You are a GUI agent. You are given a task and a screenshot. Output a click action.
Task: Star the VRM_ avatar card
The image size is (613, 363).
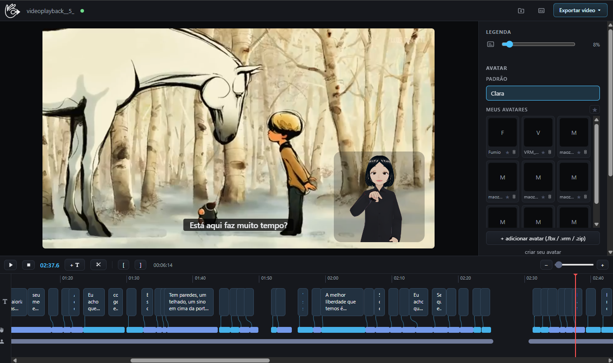543,152
